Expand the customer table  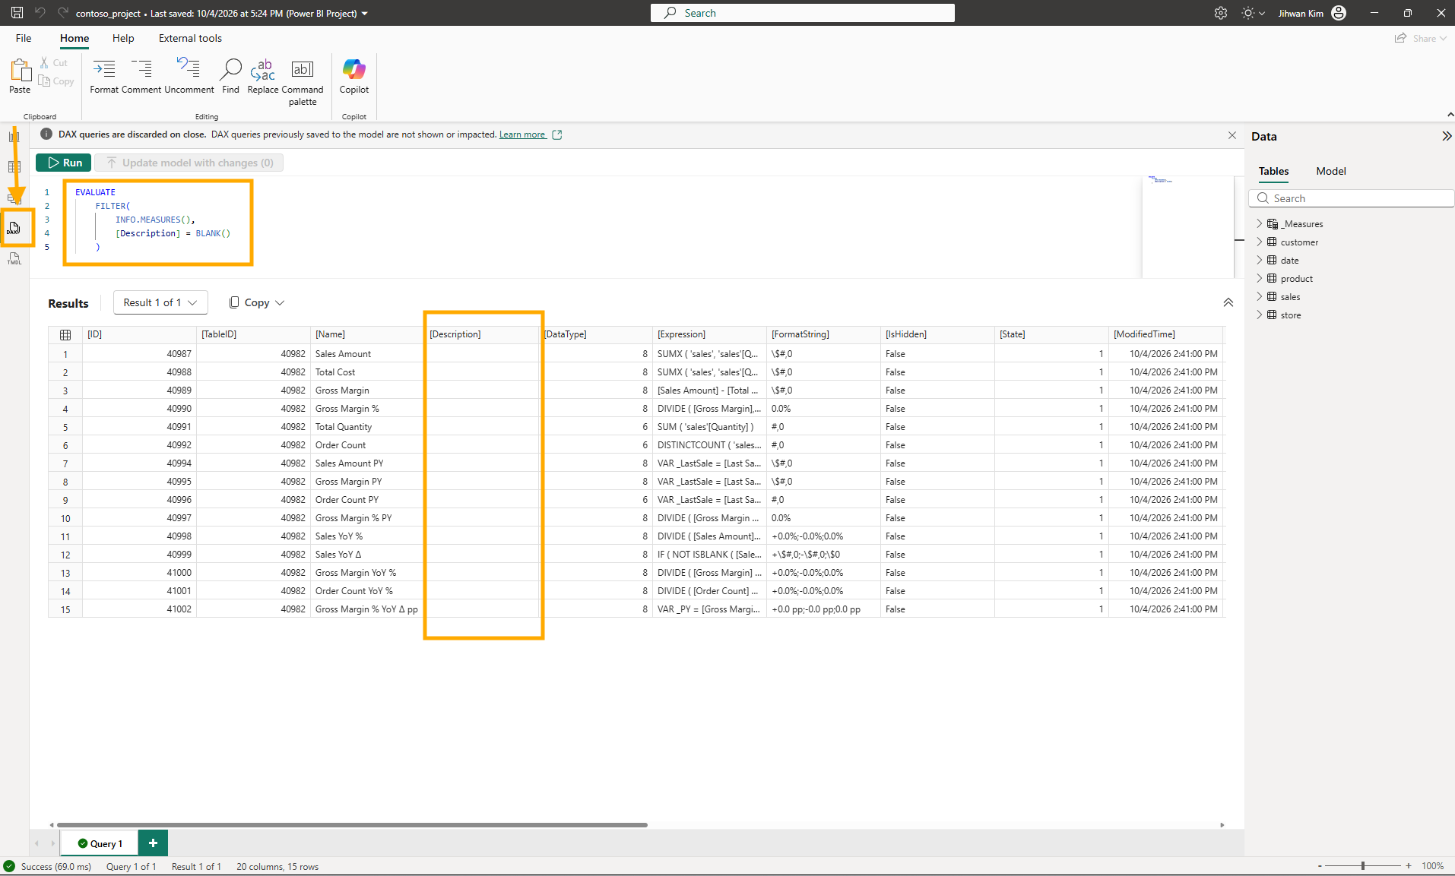pos(1259,242)
